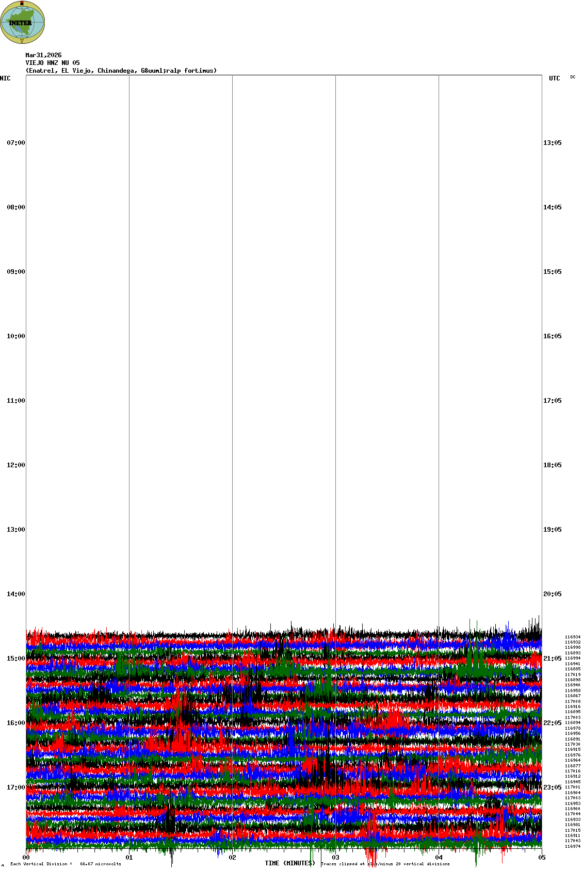Click the INETER logo

click(x=23, y=23)
